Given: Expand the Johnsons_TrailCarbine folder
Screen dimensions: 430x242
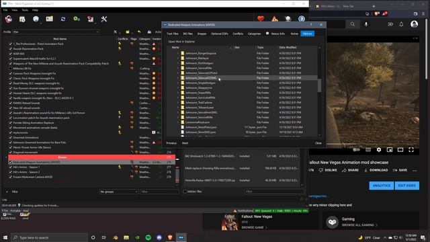Looking at the screenshot, I should tap(178, 103).
